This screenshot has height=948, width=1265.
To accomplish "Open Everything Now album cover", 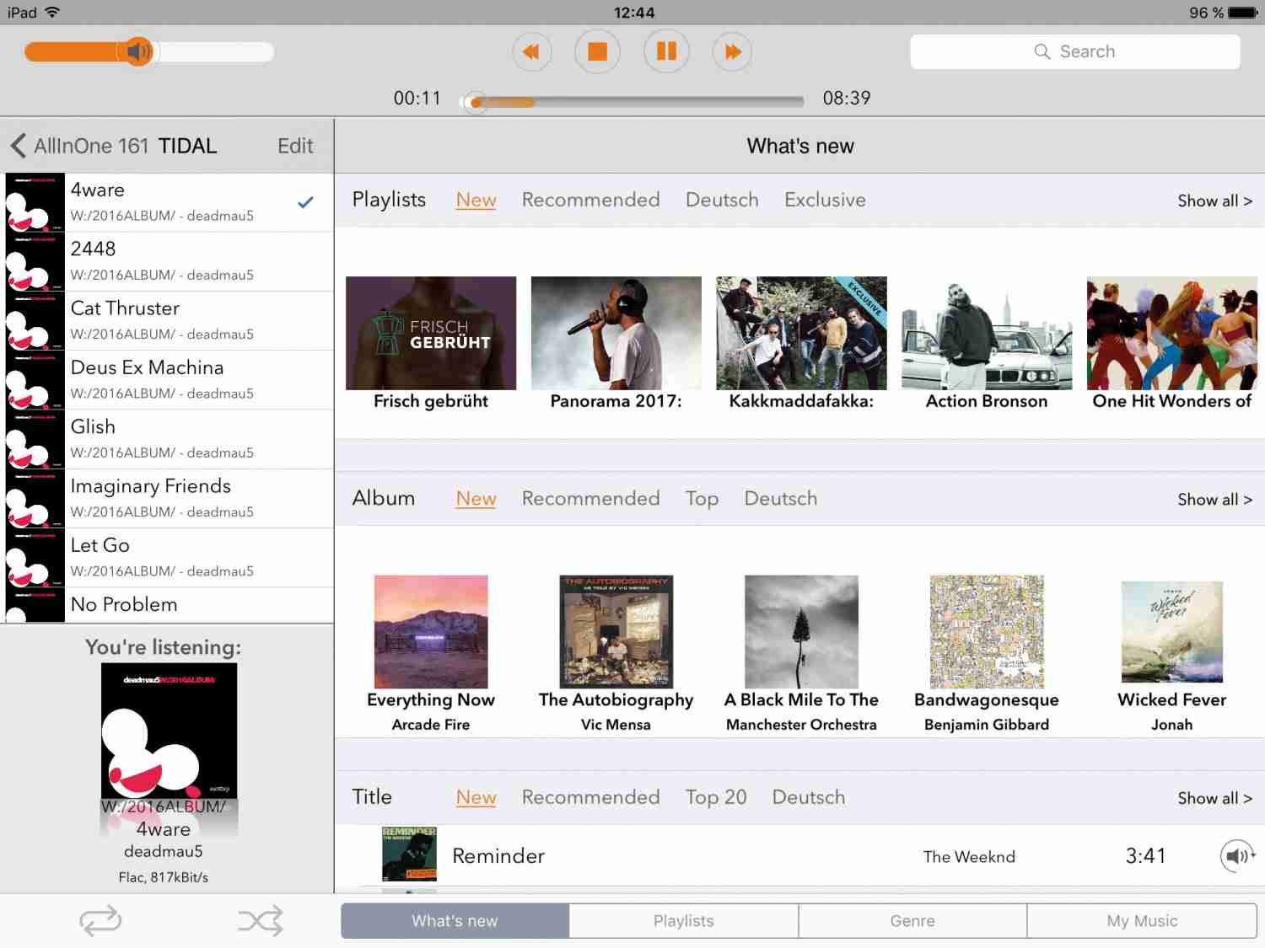I will click(431, 632).
